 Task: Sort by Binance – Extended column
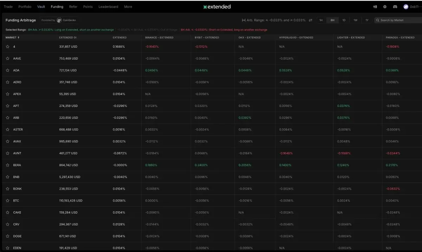pyautogui.click(x=159, y=38)
